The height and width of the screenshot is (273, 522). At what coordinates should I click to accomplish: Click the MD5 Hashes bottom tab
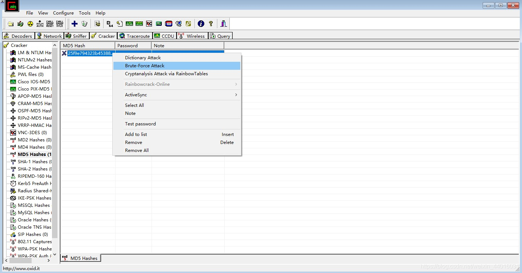80,258
